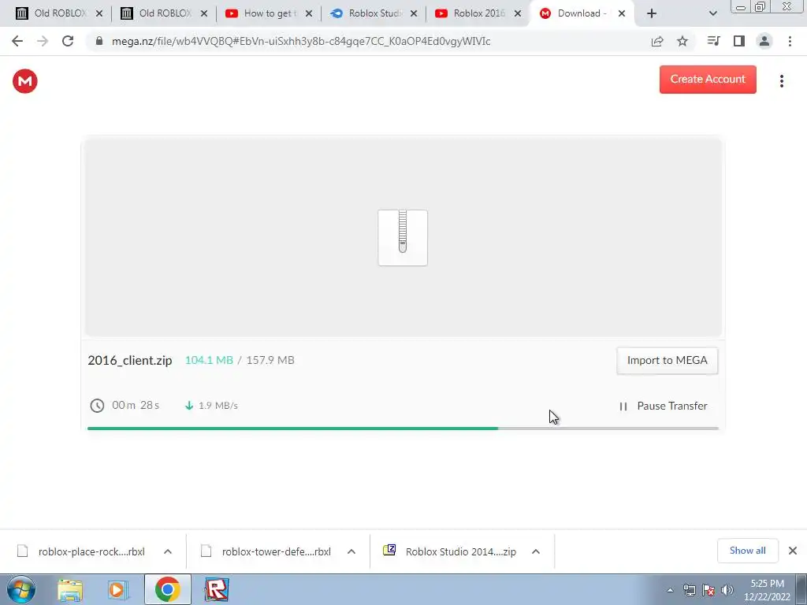
Task: Click the mega.nz address bar URL
Action: pos(301,41)
